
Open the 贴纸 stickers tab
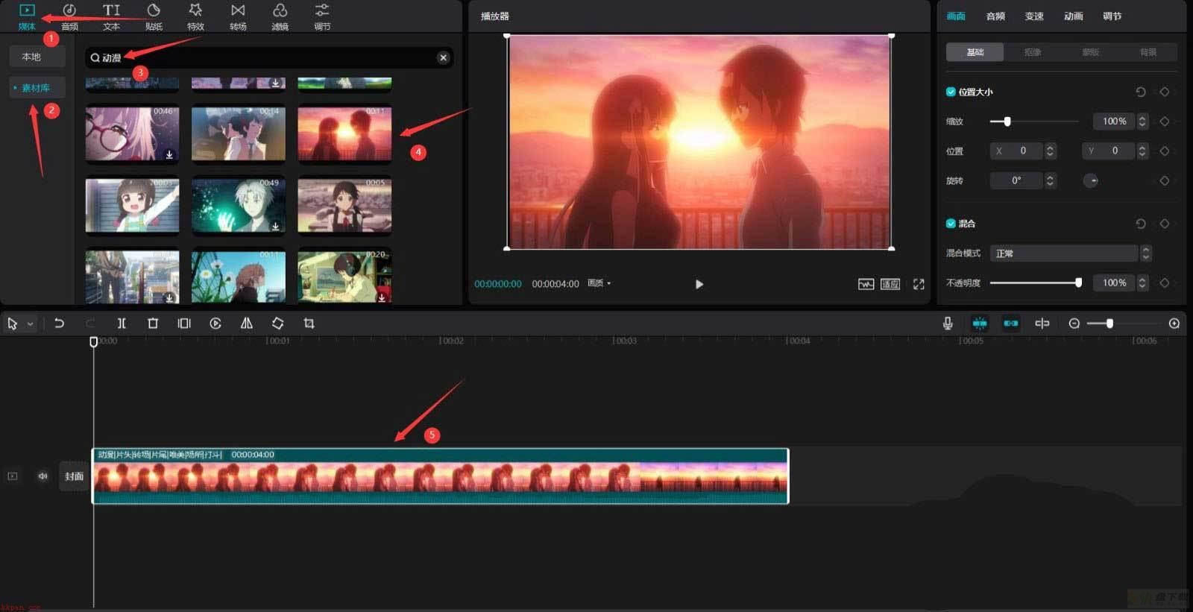point(154,16)
